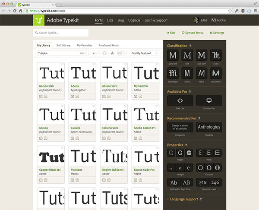Select standard Ab capitalization filter

pyautogui.click(x=174, y=182)
